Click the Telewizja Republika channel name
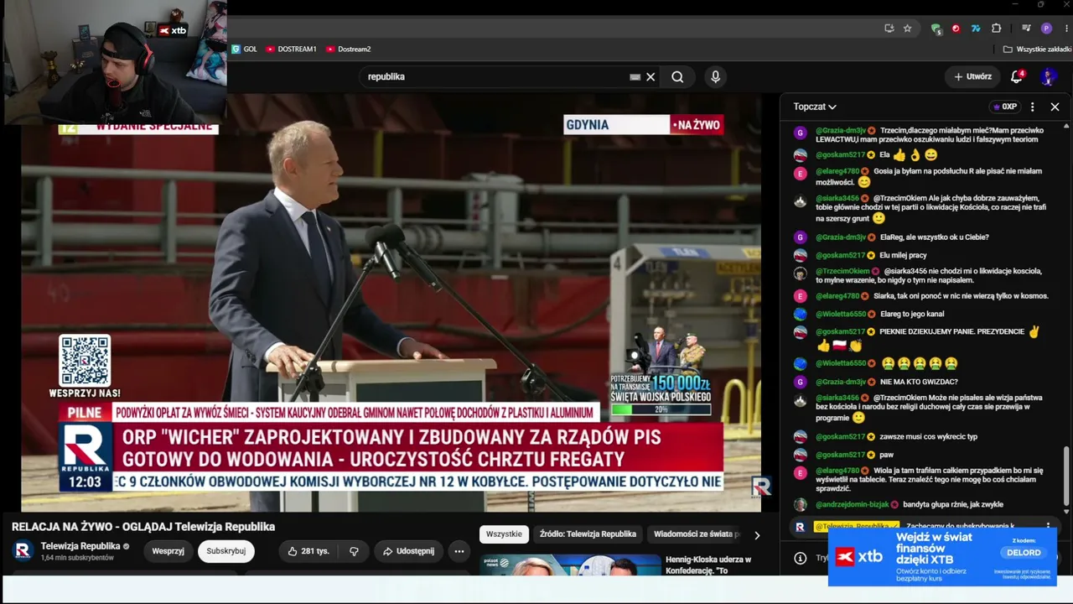Viewport: 1073px width, 604px height. [x=80, y=546]
